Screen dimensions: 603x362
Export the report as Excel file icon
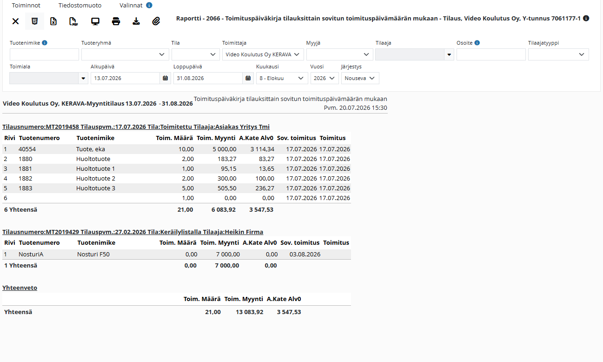click(x=53, y=21)
